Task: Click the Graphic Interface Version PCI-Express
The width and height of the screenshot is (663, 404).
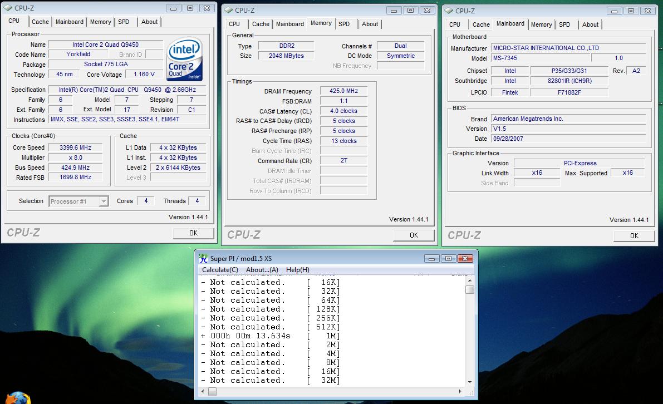Action: pos(579,163)
